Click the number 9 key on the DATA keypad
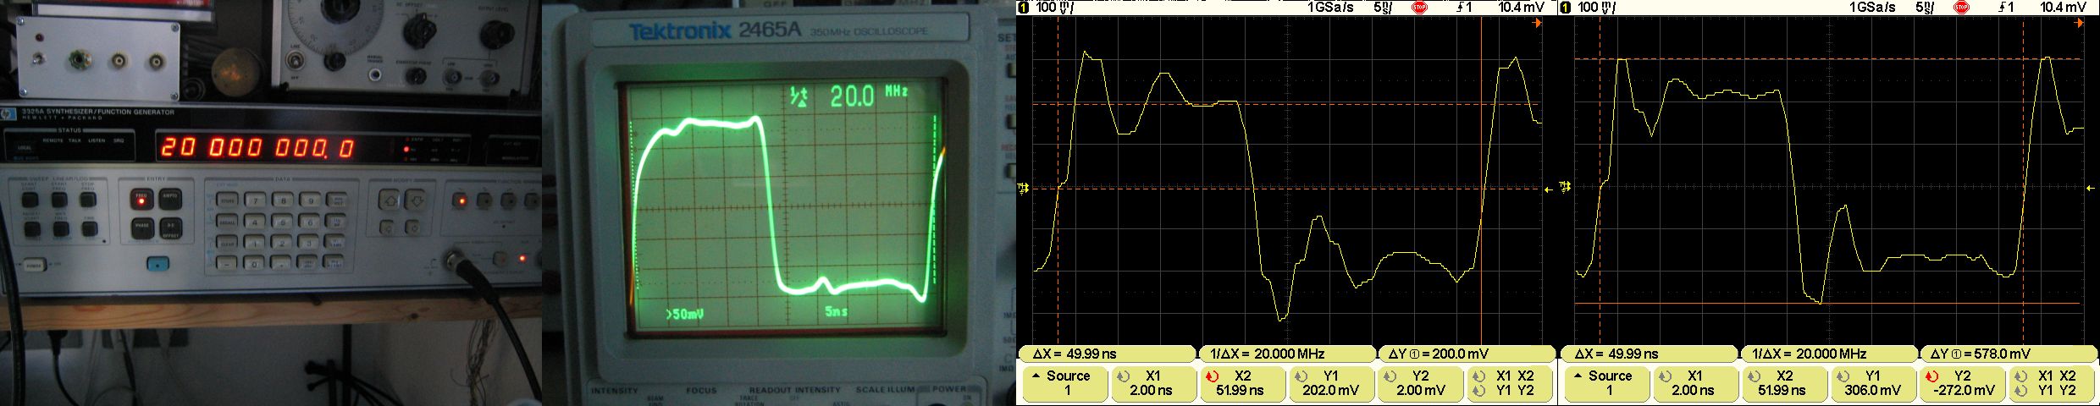 [x=311, y=200]
